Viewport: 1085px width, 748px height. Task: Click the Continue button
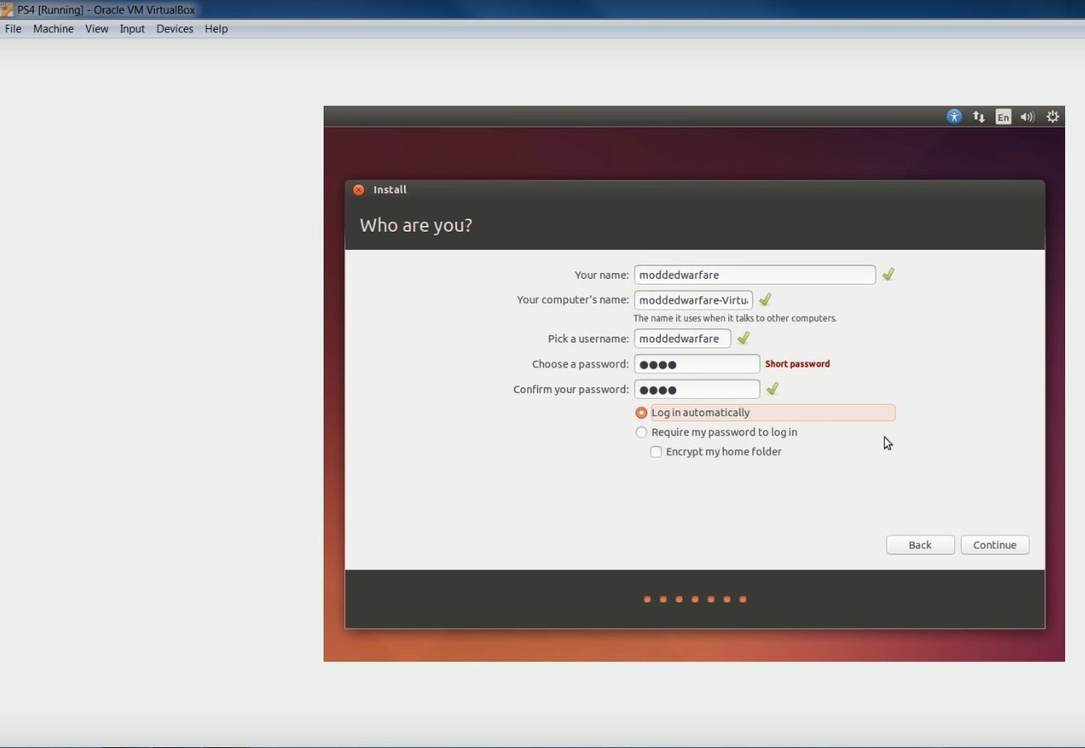[x=995, y=544]
